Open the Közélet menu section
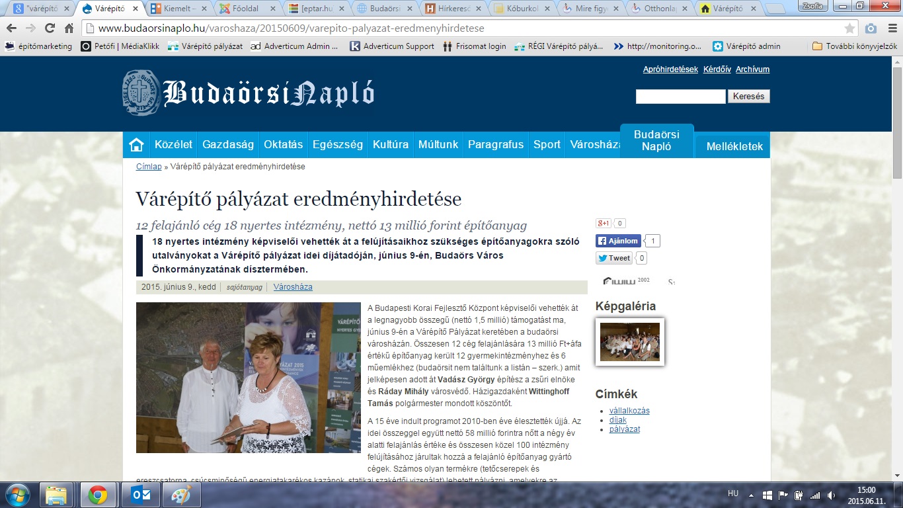This screenshot has height=508, width=903. click(173, 145)
